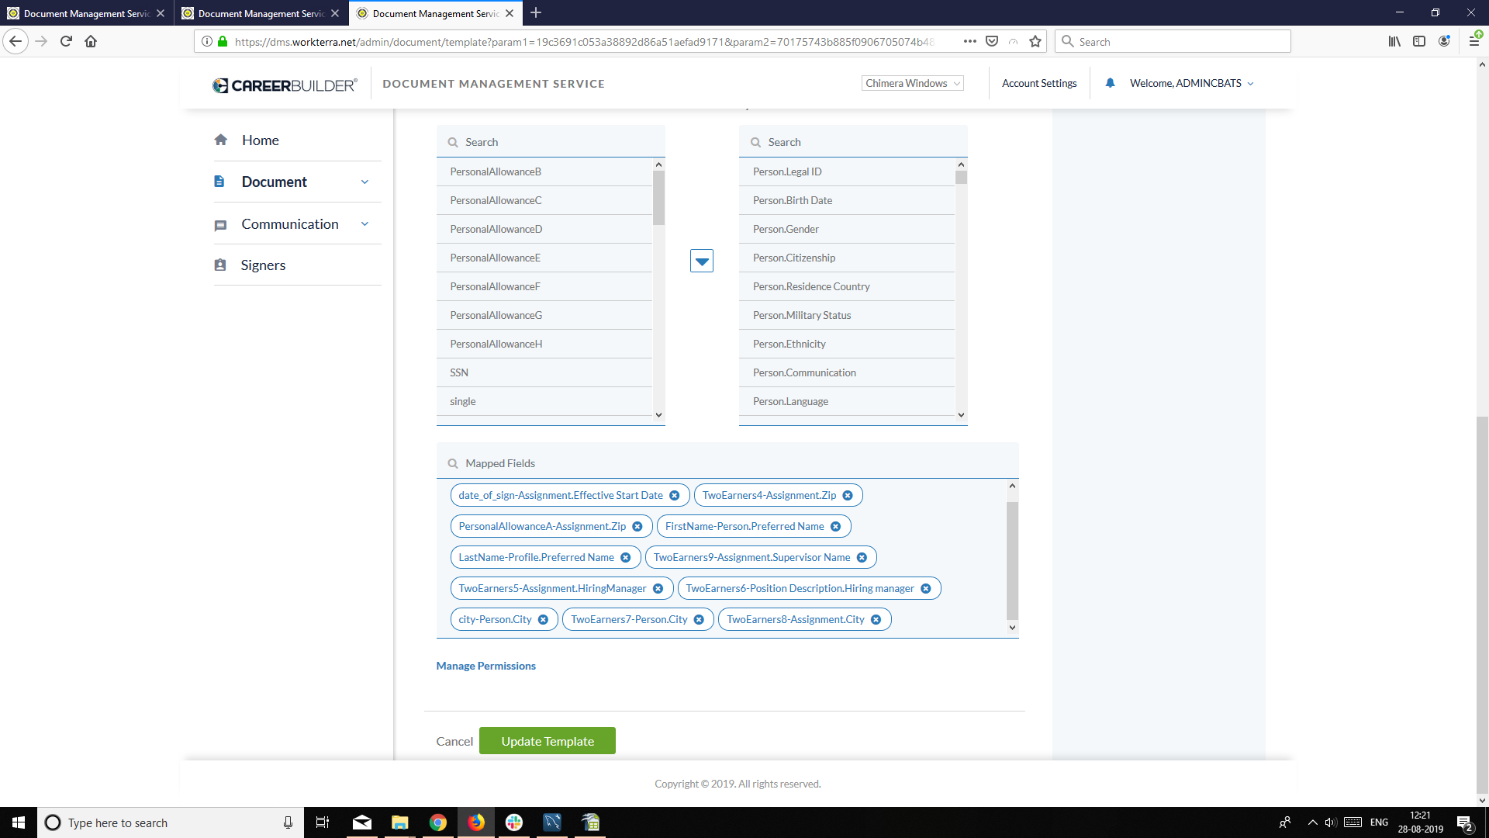Open the Chimera Windows dropdown
Image resolution: width=1489 pixels, height=838 pixels.
(912, 83)
